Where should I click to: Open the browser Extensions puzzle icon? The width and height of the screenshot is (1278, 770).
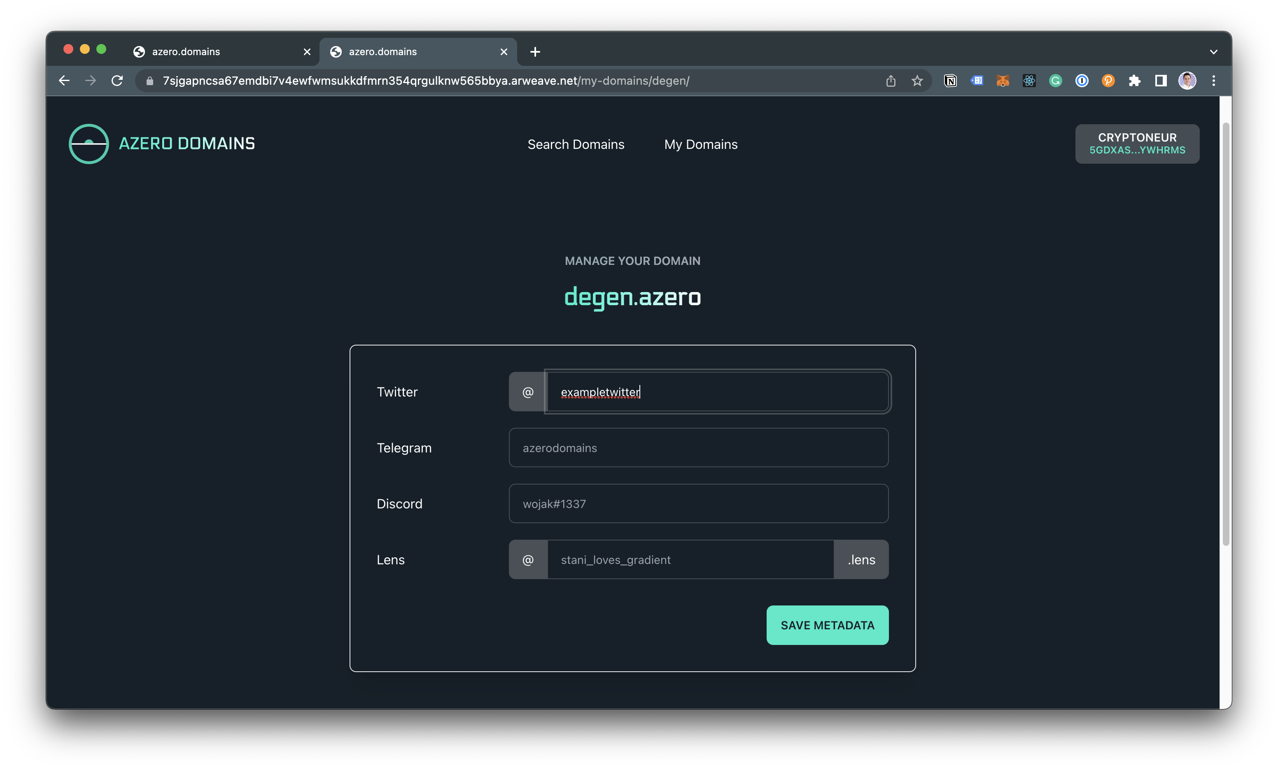[1134, 81]
